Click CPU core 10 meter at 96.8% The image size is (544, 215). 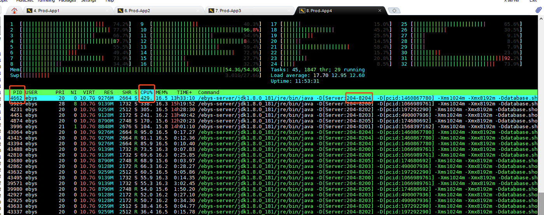[201, 30]
